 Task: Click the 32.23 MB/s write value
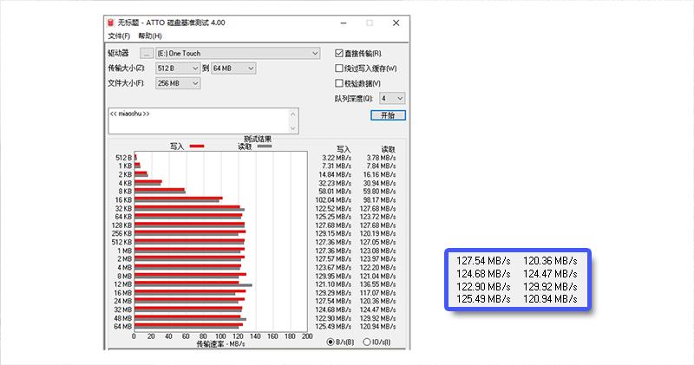pyautogui.click(x=335, y=183)
